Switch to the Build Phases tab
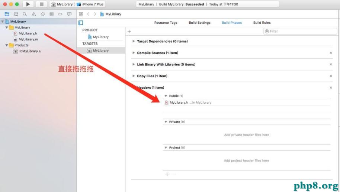 point(232,23)
